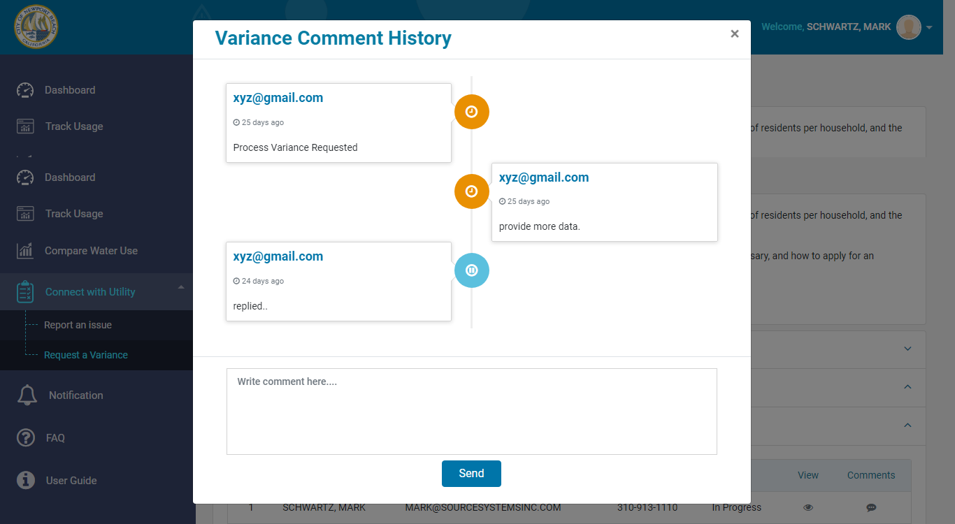Click the user profile avatar picture

pyautogui.click(x=908, y=27)
